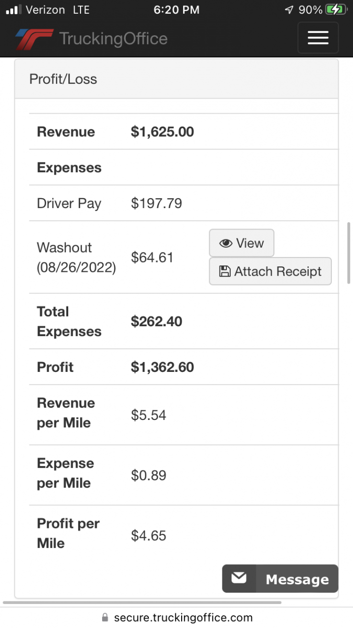Image resolution: width=353 pixels, height=628 pixels.
Task: Open the hamburger navigation menu
Action: [x=318, y=38]
